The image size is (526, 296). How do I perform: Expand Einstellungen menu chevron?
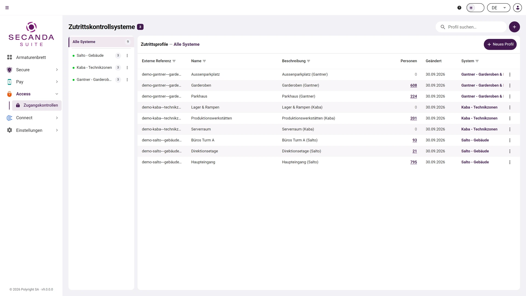57,130
